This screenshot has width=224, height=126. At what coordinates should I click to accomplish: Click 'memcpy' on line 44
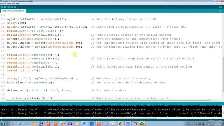point(12,78)
